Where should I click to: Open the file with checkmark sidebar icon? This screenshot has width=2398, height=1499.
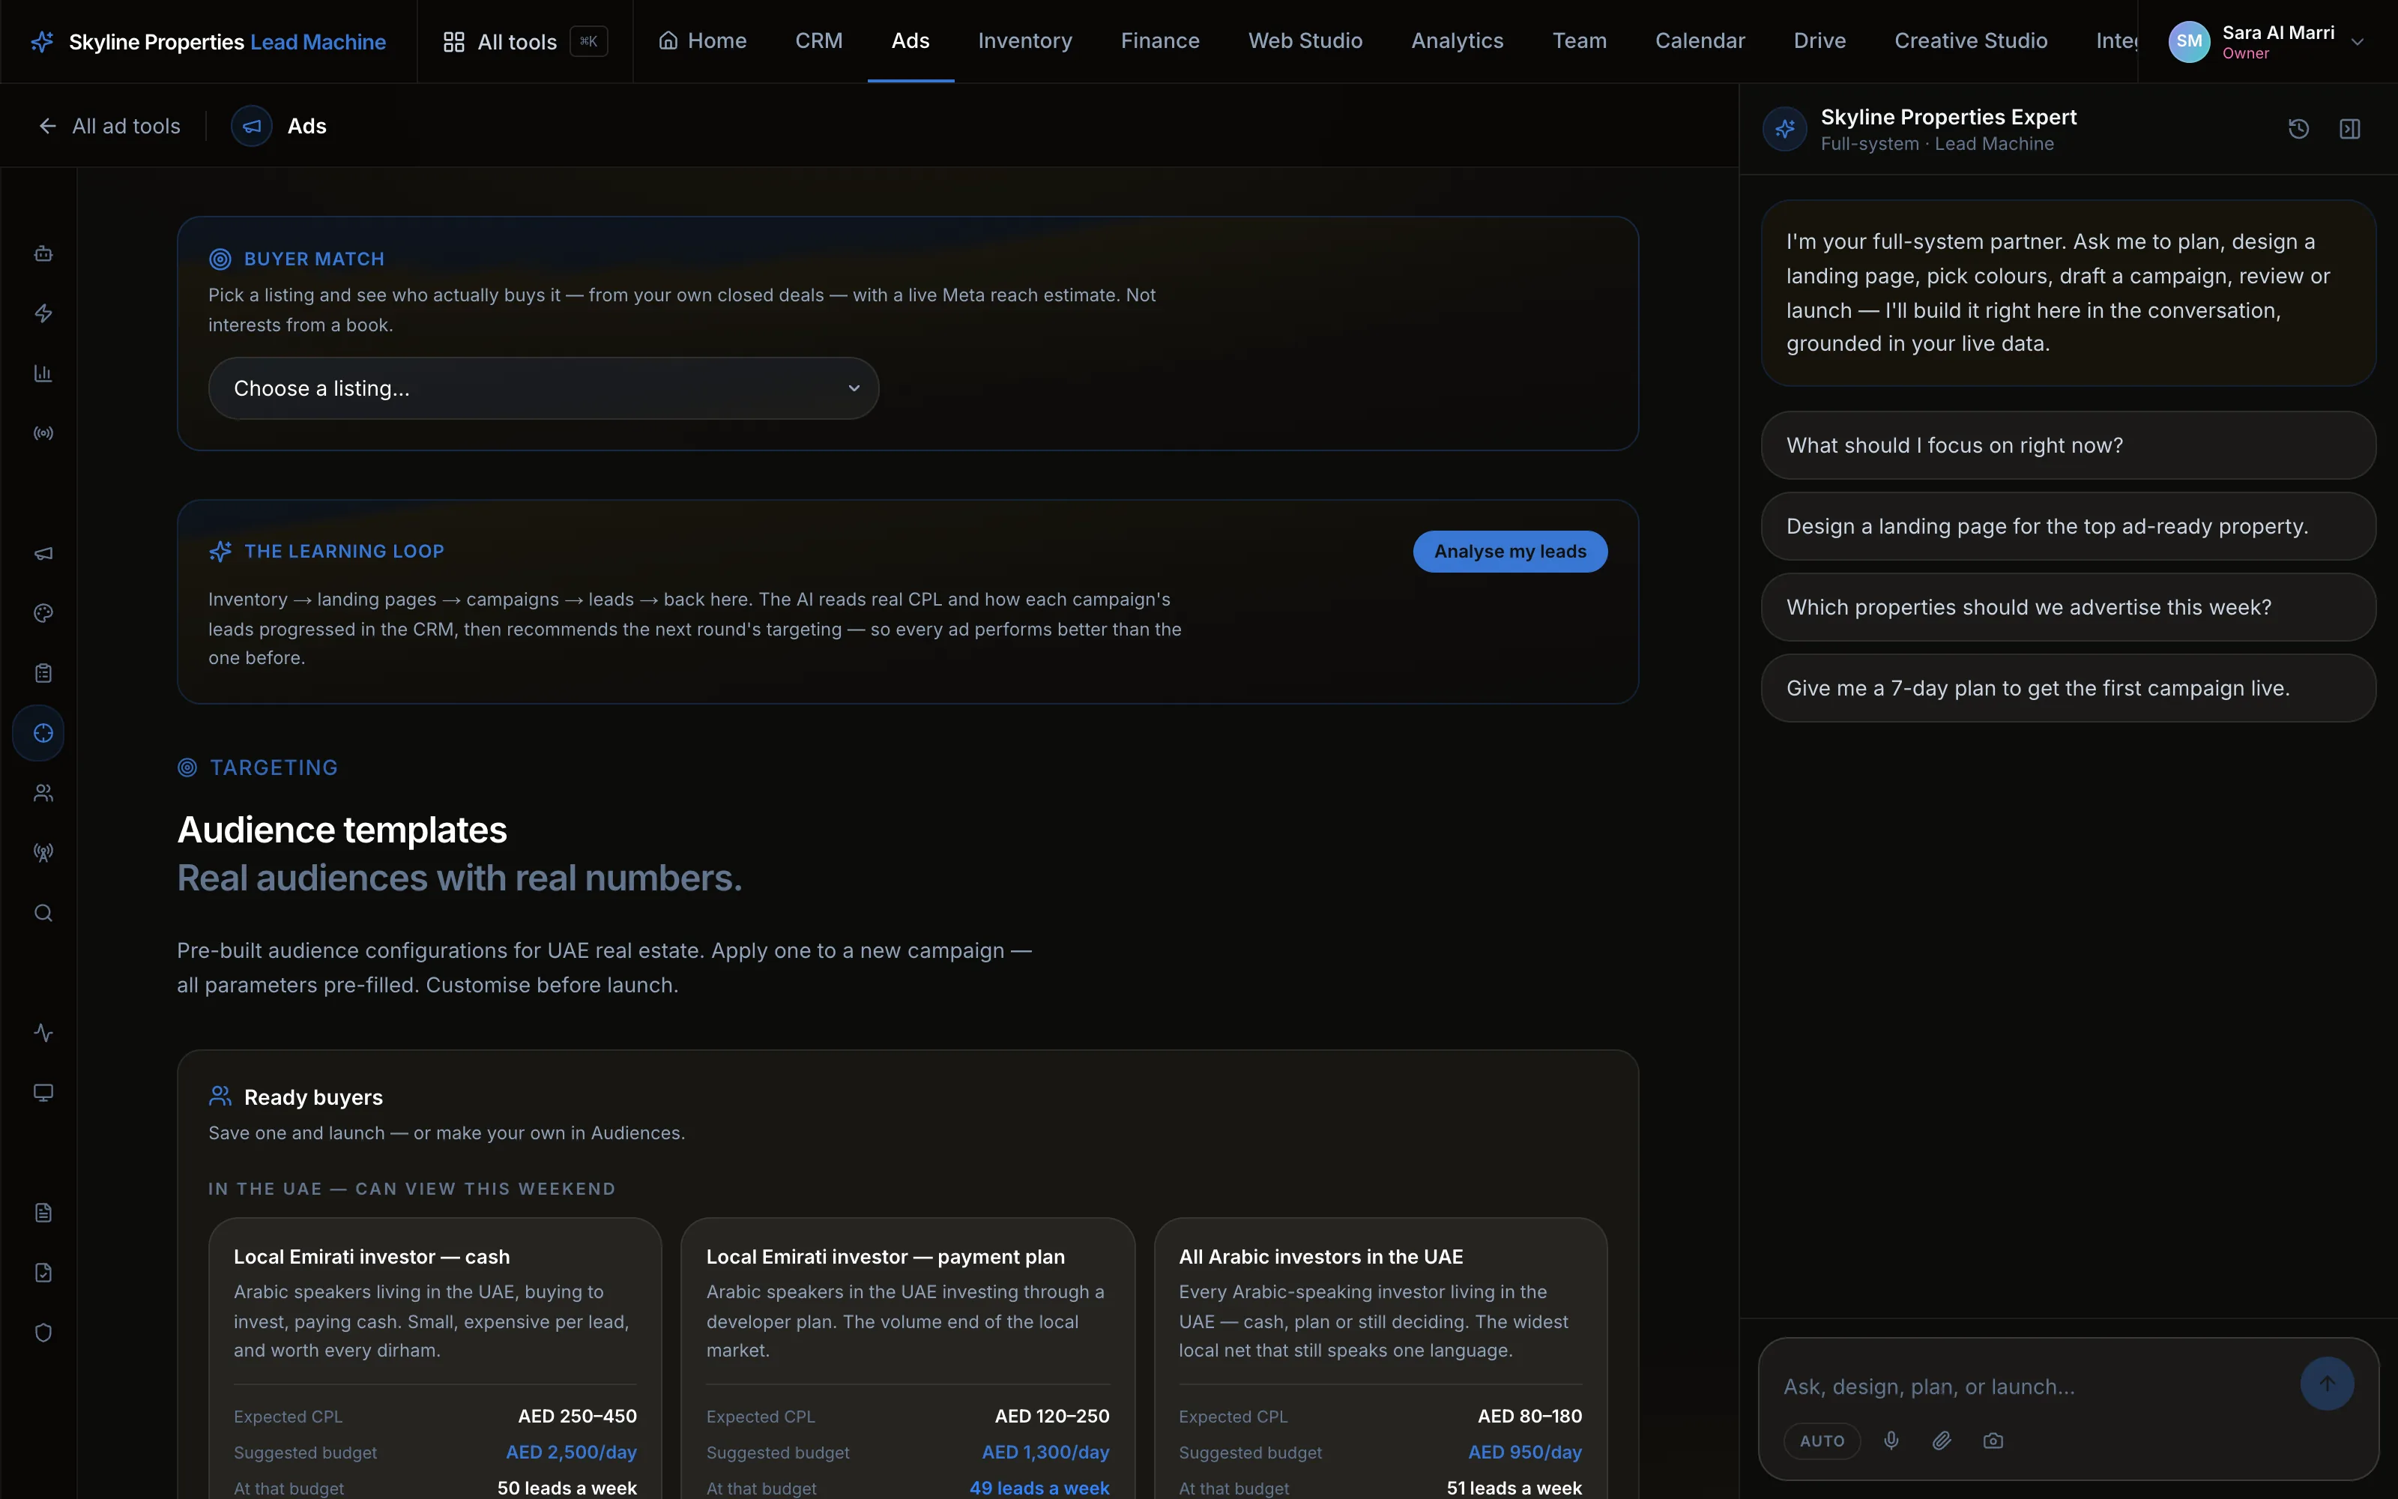[43, 1273]
